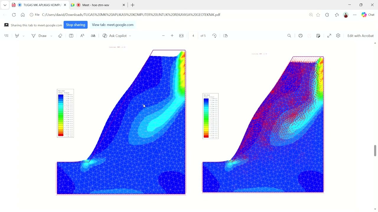Click the page number field showing 4
Viewport: 378px width, 212px height.
coord(193,36)
